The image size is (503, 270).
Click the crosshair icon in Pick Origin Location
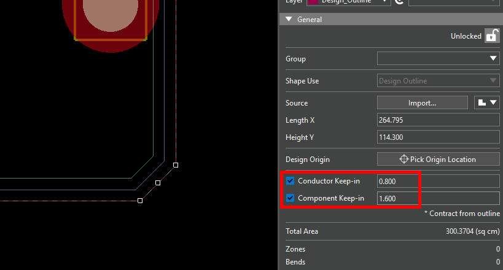(404, 160)
